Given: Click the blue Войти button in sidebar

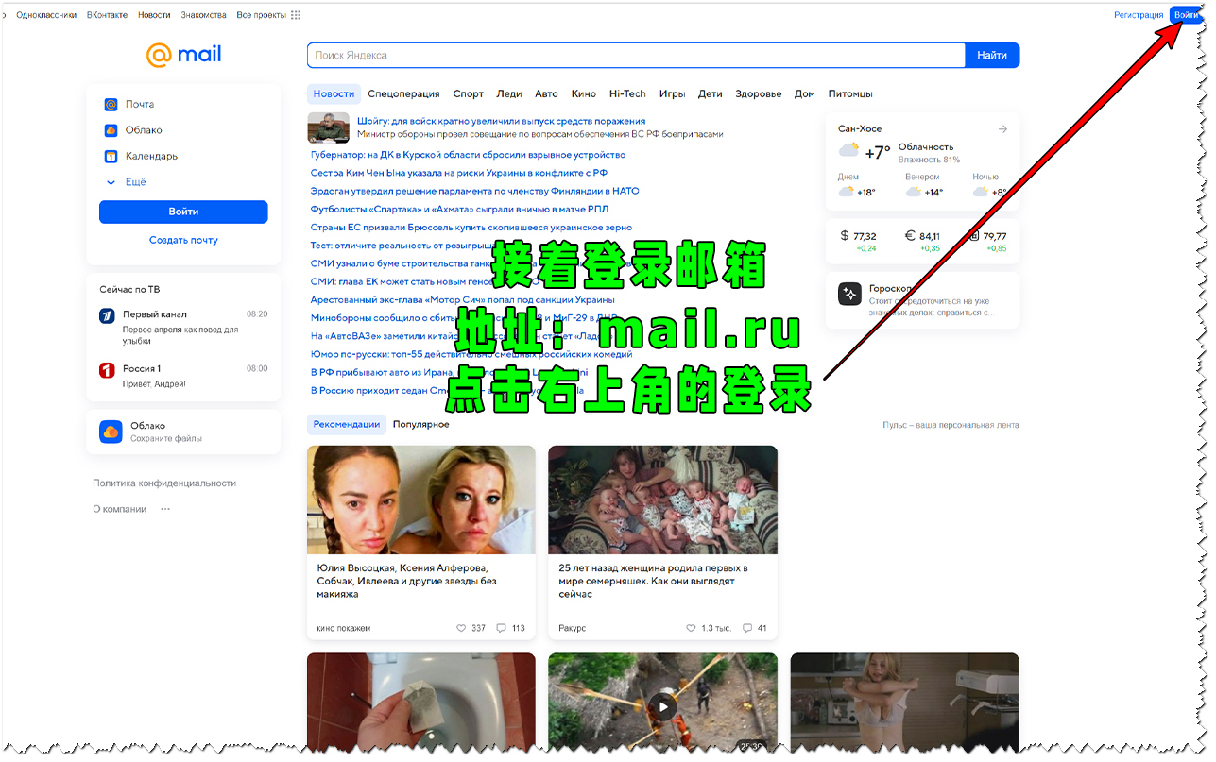Looking at the screenshot, I should 183,212.
